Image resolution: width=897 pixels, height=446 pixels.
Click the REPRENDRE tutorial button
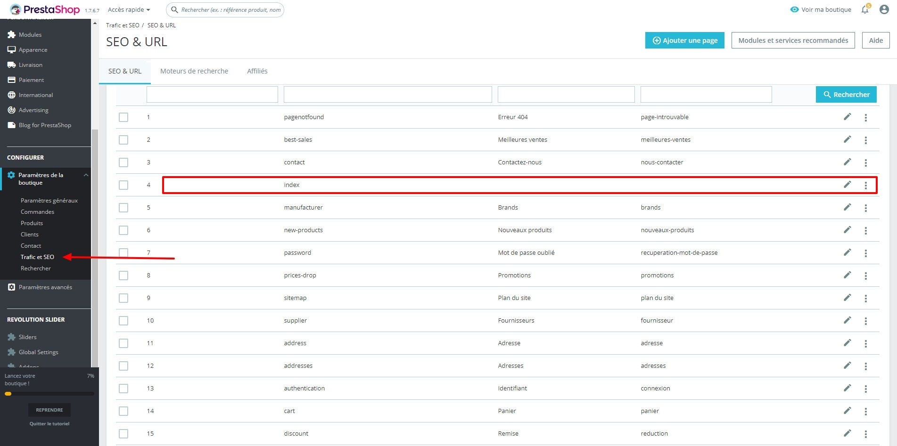(x=49, y=410)
